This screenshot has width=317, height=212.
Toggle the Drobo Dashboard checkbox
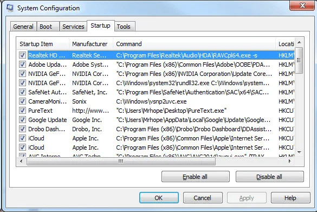(x=22, y=129)
